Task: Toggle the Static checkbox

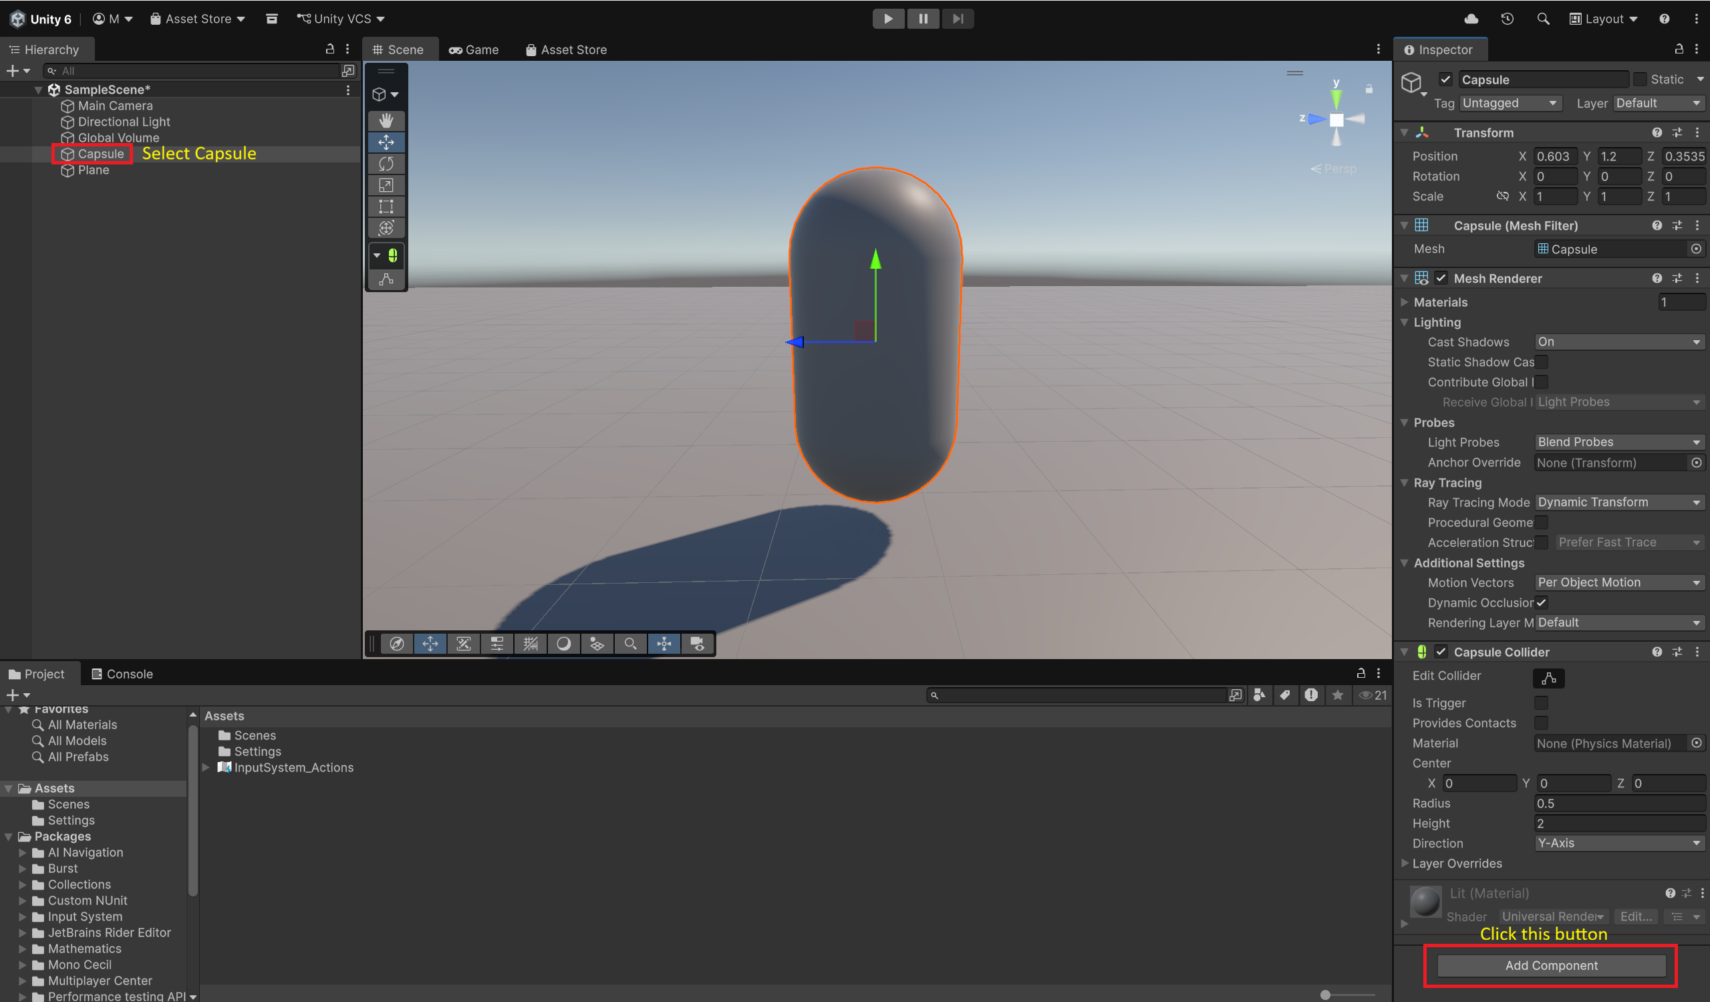Action: click(x=1640, y=80)
